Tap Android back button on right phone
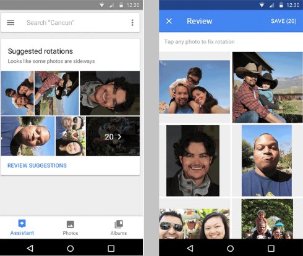 pyautogui.click(x=190, y=249)
